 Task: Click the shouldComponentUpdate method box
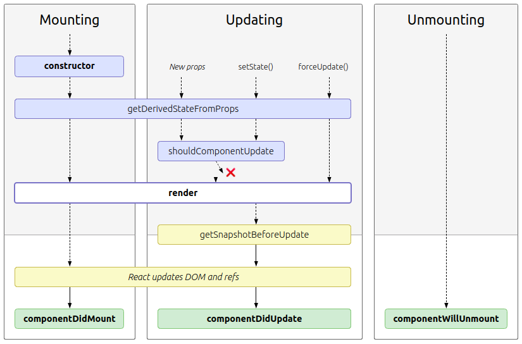tap(221, 151)
